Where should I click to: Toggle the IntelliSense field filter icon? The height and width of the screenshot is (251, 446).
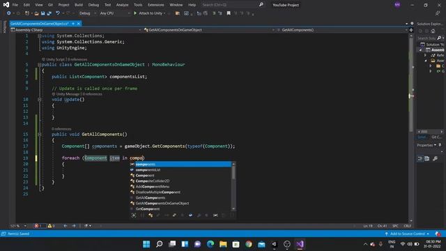point(190,215)
